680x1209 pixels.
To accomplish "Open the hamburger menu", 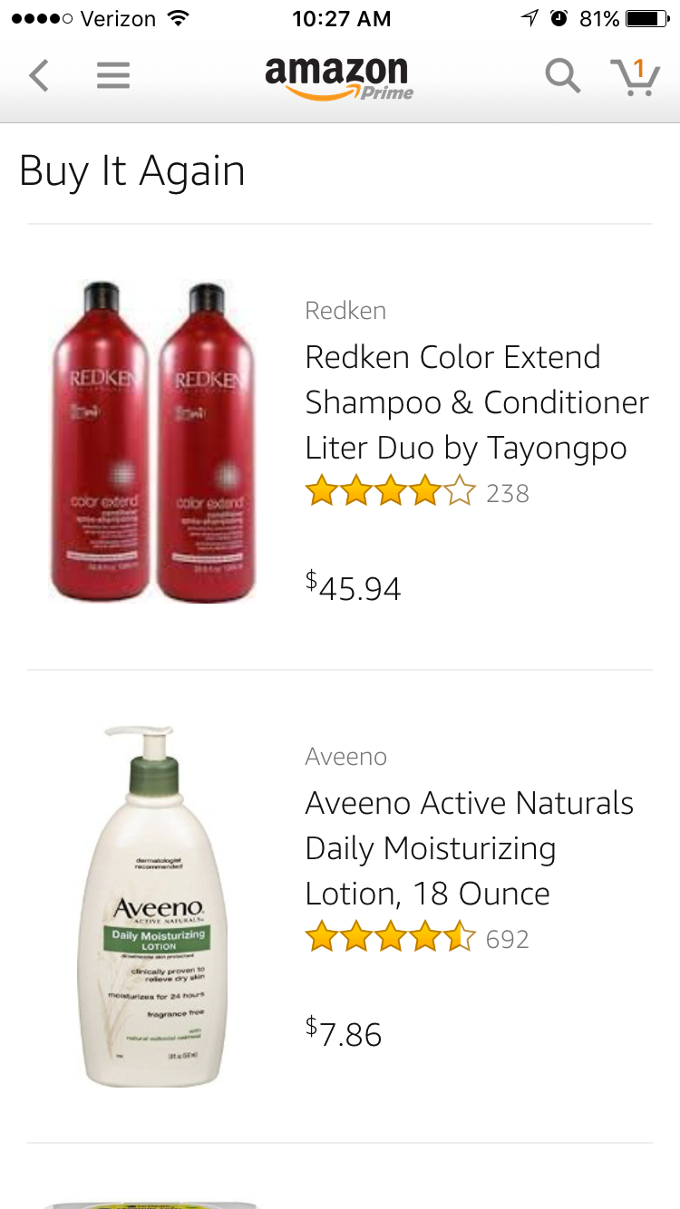I will (x=113, y=76).
